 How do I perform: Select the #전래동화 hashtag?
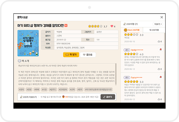(x=63, y=90)
